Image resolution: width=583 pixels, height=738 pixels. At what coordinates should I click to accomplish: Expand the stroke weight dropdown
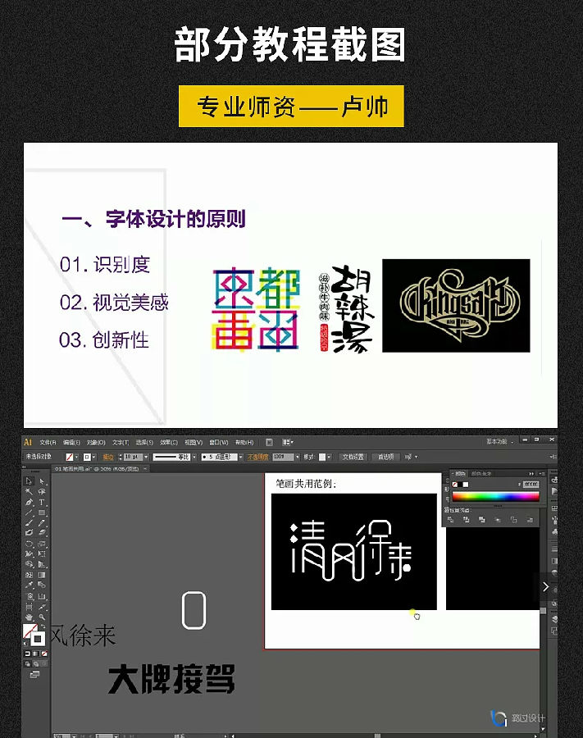click(x=146, y=457)
